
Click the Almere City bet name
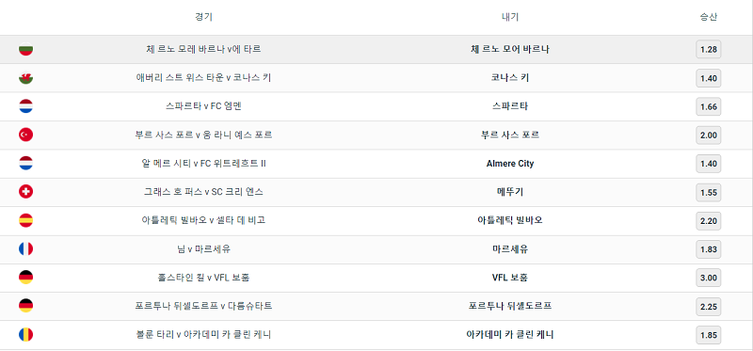pos(510,164)
